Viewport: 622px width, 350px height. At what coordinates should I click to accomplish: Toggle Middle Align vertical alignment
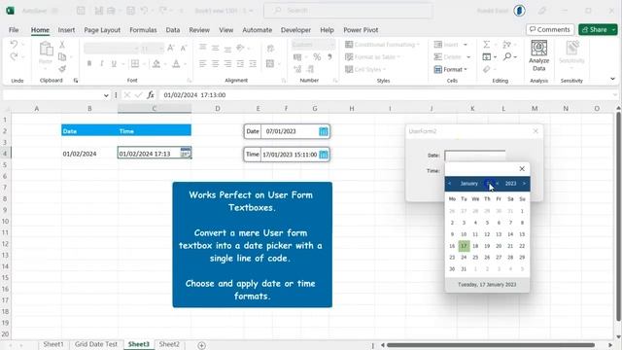(215, 48)
